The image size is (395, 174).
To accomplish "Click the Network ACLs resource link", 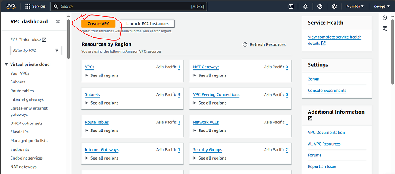I will click(206, 122).
